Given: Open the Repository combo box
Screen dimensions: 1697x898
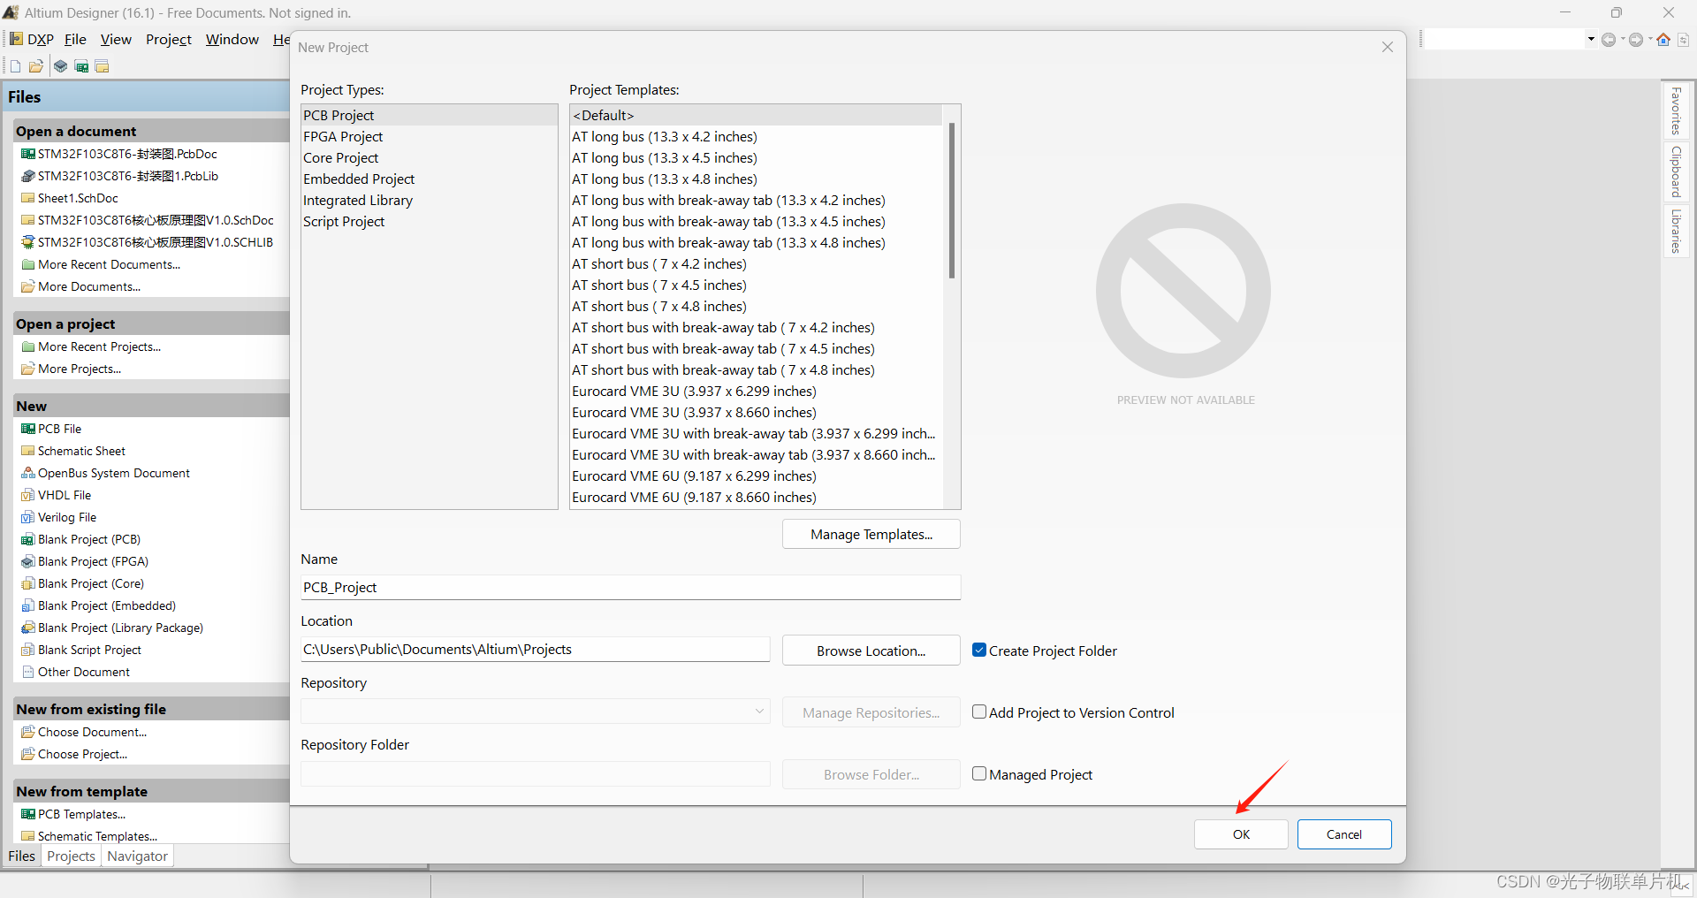Looking at the screenshot, I should (536, 712).
